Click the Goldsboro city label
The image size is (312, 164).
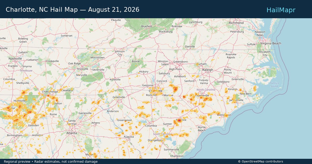[x=223, y=81]
